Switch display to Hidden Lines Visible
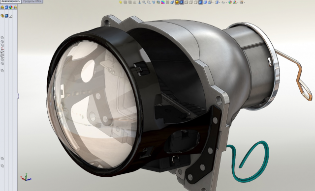 pyautogui.click(x=191, y=2)
